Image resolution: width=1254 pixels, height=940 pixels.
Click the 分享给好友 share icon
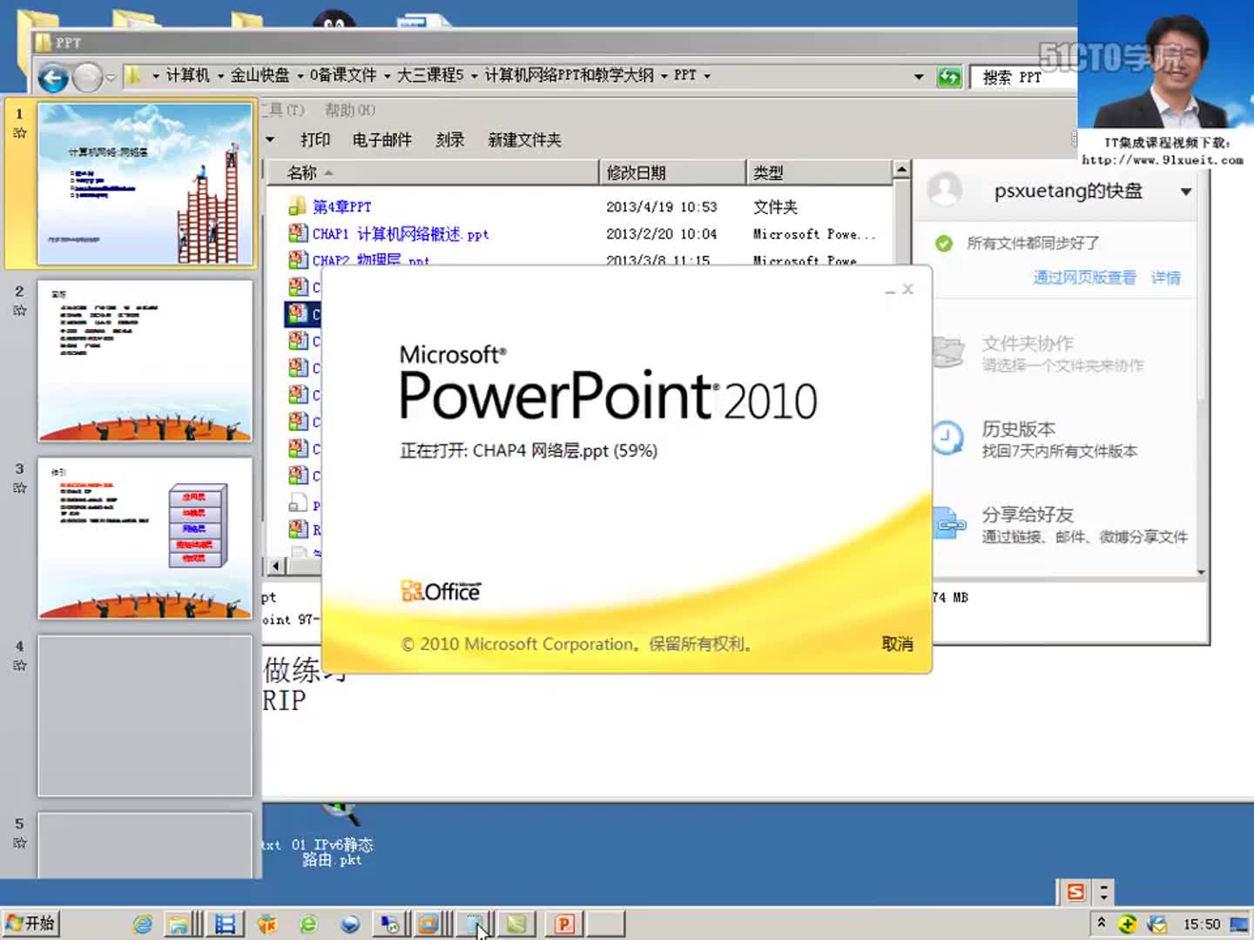949,524
